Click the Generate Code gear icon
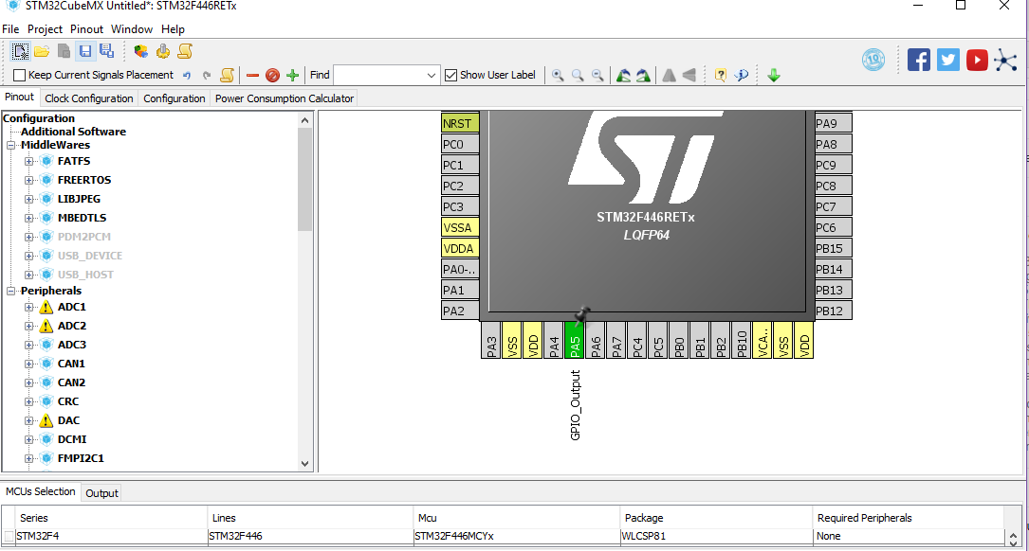This screenshot has width=1029, height=551. click(163, 51)
